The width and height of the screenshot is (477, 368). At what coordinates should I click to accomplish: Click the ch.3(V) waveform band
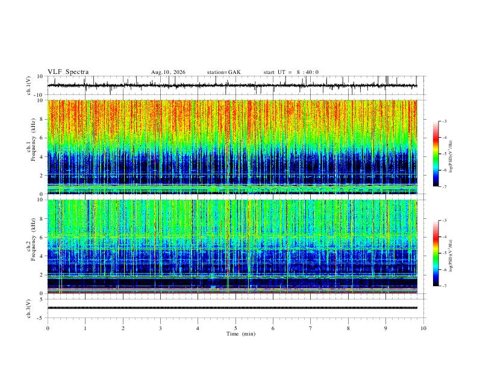click(232, 308)
